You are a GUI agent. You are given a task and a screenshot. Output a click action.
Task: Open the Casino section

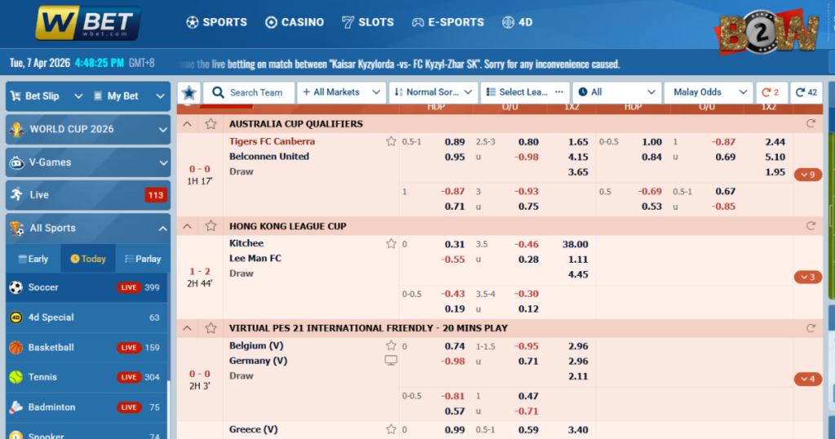(x=294, y=22)
